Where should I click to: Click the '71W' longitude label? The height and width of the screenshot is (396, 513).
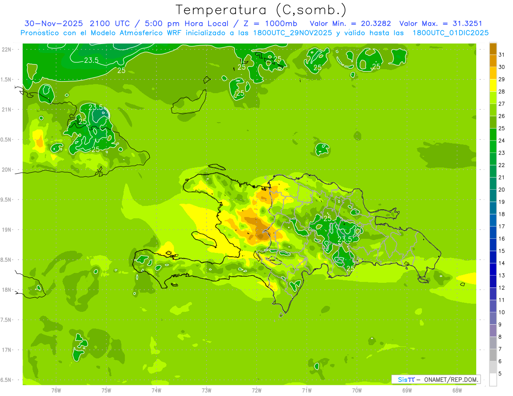tap(307, 390)
